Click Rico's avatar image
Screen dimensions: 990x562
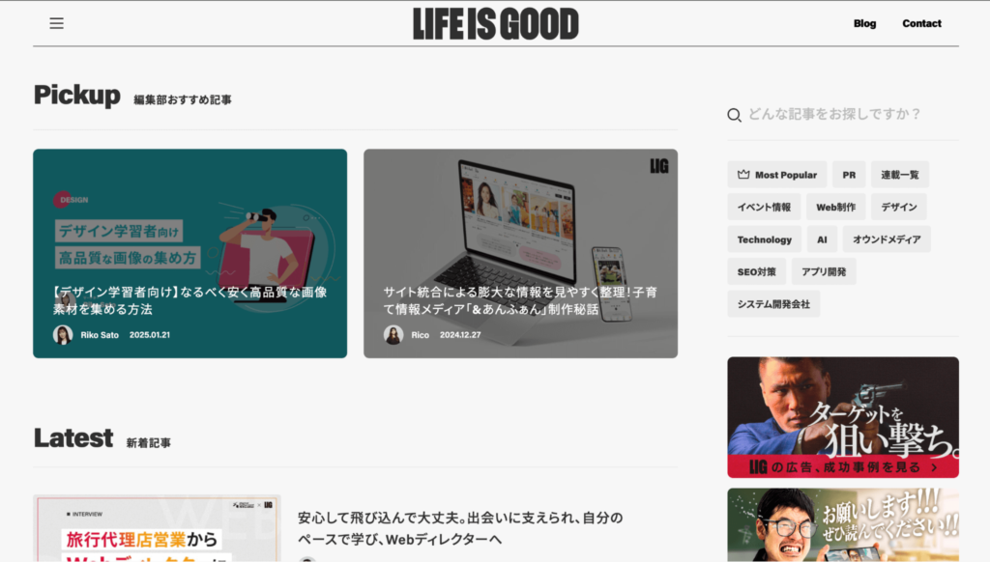pos(393,335)
